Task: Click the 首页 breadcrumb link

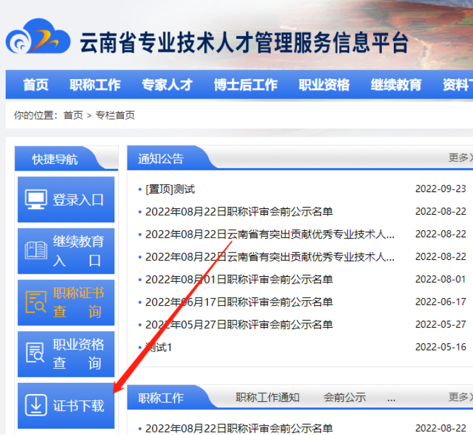Action: 73,115
